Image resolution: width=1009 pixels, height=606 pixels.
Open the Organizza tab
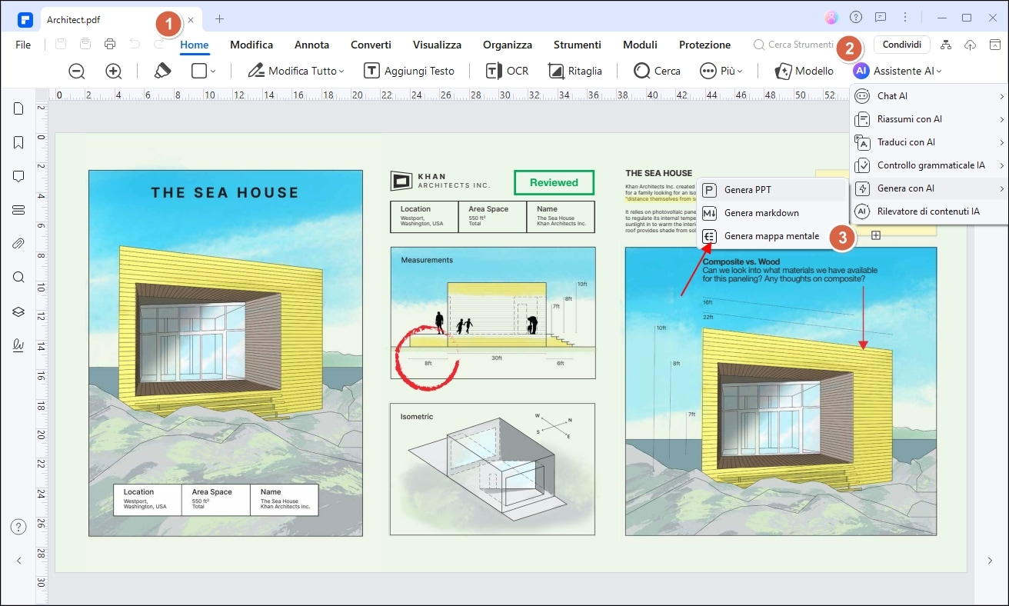coord(508,45)
